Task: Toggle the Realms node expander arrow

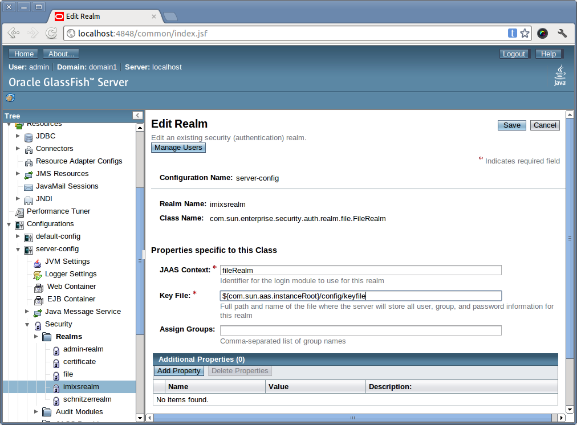Action: [36, 336]
